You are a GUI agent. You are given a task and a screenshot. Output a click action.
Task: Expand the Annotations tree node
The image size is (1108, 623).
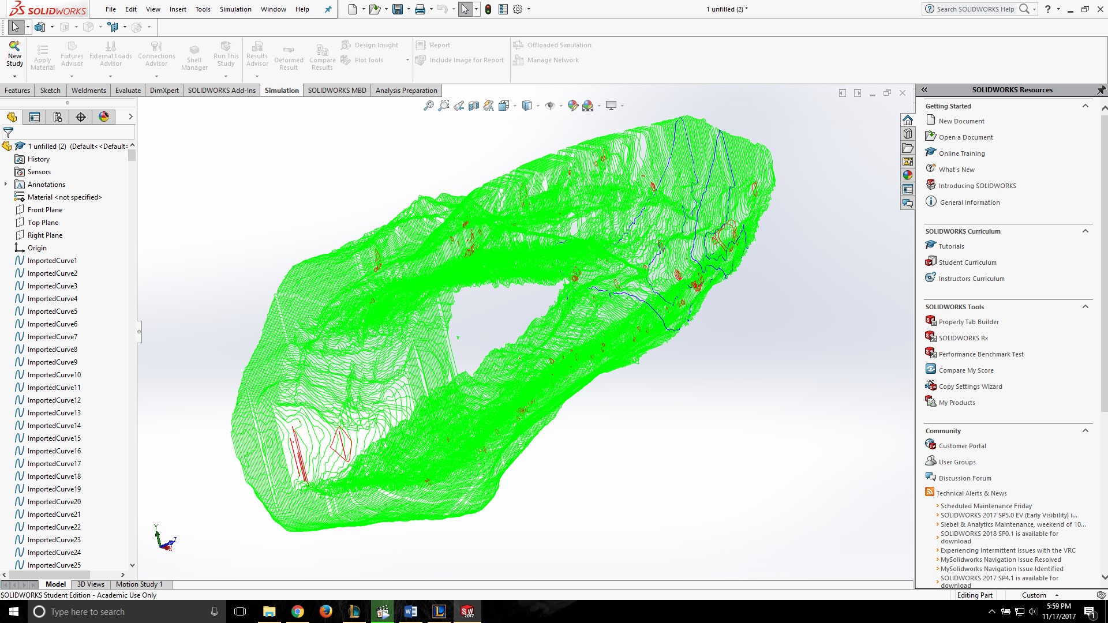click(6, 184)
